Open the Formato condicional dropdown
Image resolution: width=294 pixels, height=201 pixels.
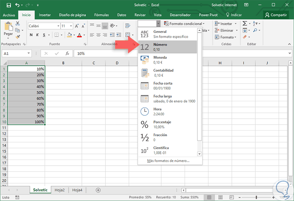pyautogui.click(x=184, y=24)
